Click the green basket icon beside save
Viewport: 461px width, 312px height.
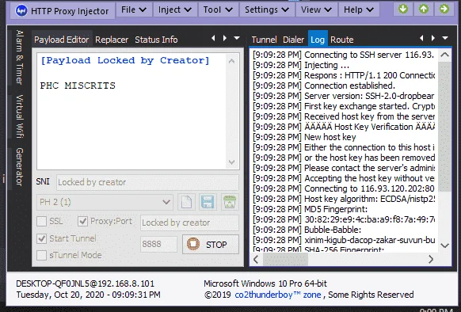click(x=230, y=202)
